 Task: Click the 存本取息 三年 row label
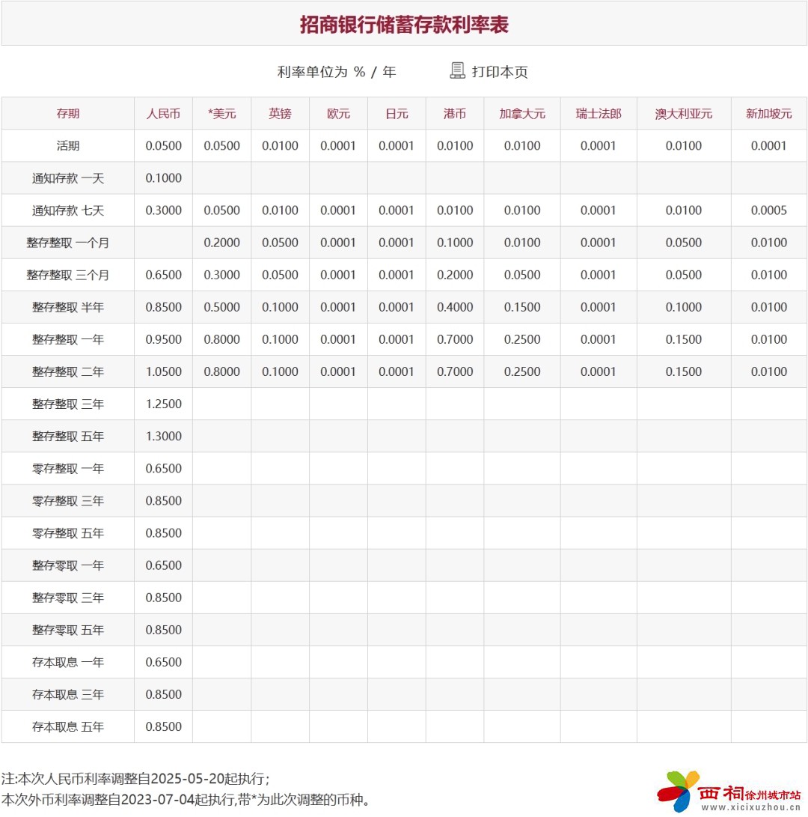67,695
